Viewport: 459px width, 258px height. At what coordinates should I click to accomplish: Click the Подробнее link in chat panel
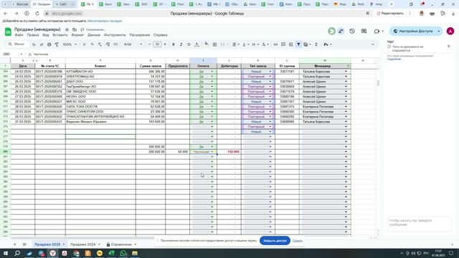pos(394,59)
